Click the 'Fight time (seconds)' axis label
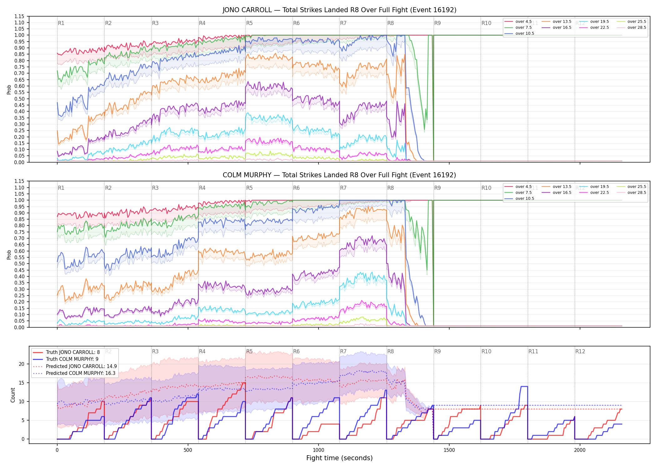The width and height of the screenshot is (657, 469). pyautogui.click(x=339, y=458)
